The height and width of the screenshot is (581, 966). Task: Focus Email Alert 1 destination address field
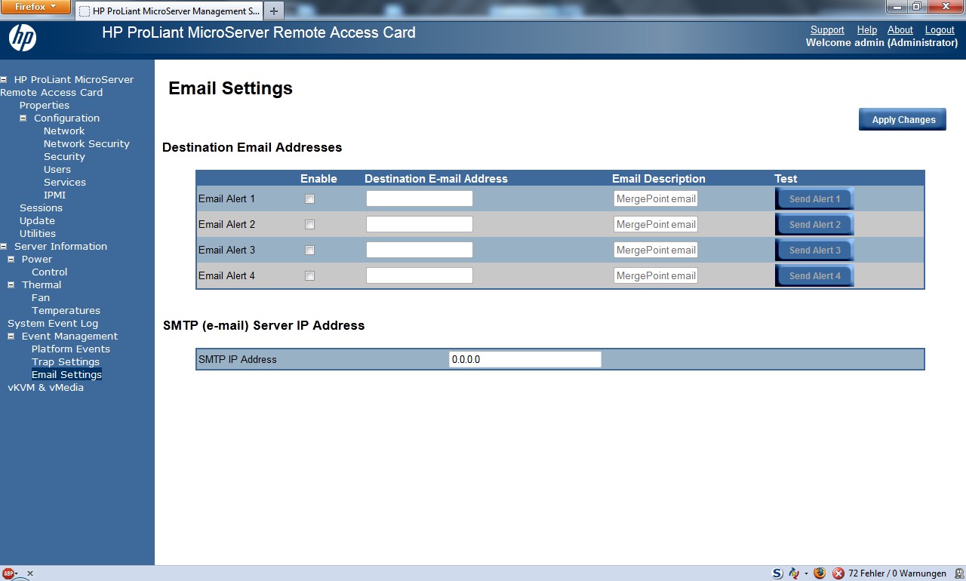(x=420, y=198)
